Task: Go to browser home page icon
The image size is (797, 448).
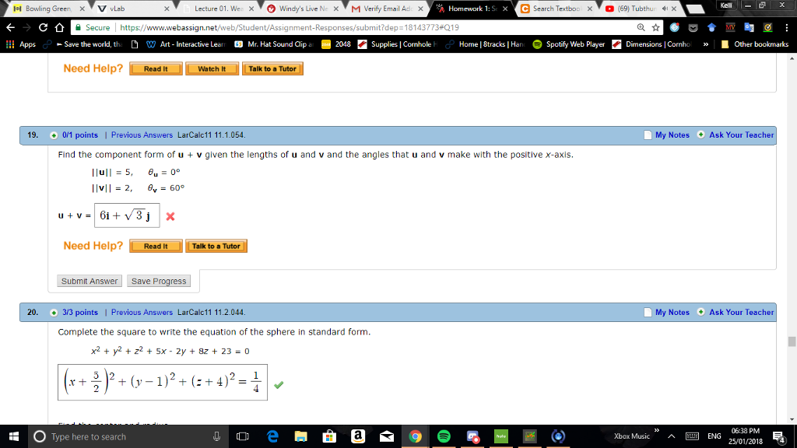Action: coord(59,27)
